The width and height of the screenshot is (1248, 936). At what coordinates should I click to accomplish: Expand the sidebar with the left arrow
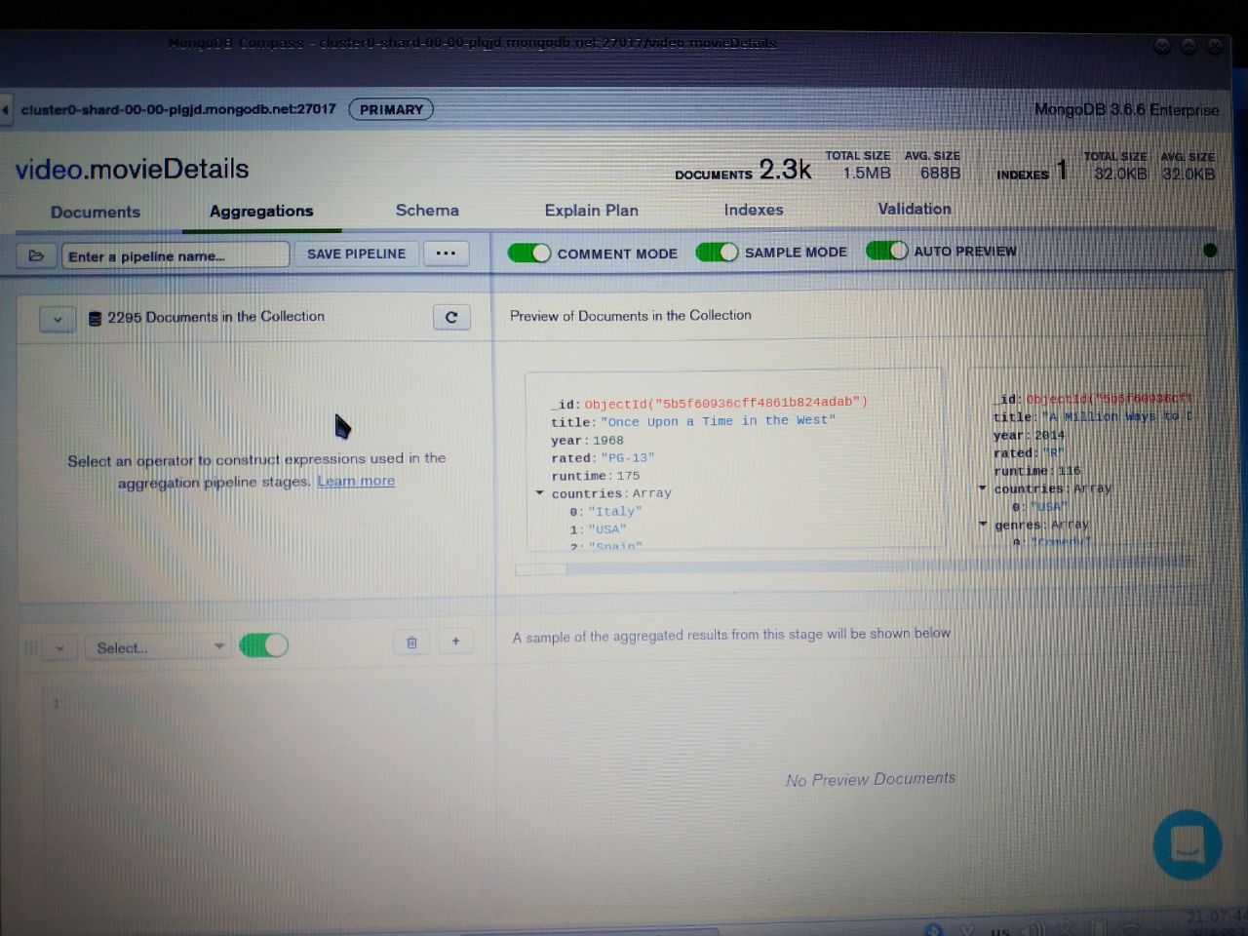pyautogui.click(x=5, y=110)
